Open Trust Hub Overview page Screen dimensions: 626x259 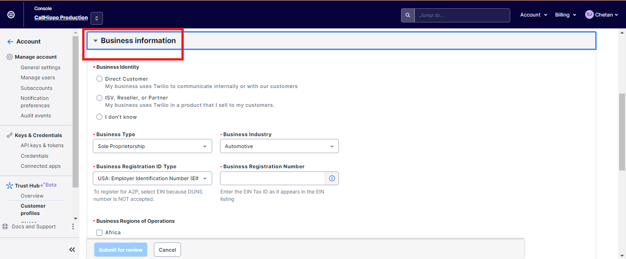(32, 196)
